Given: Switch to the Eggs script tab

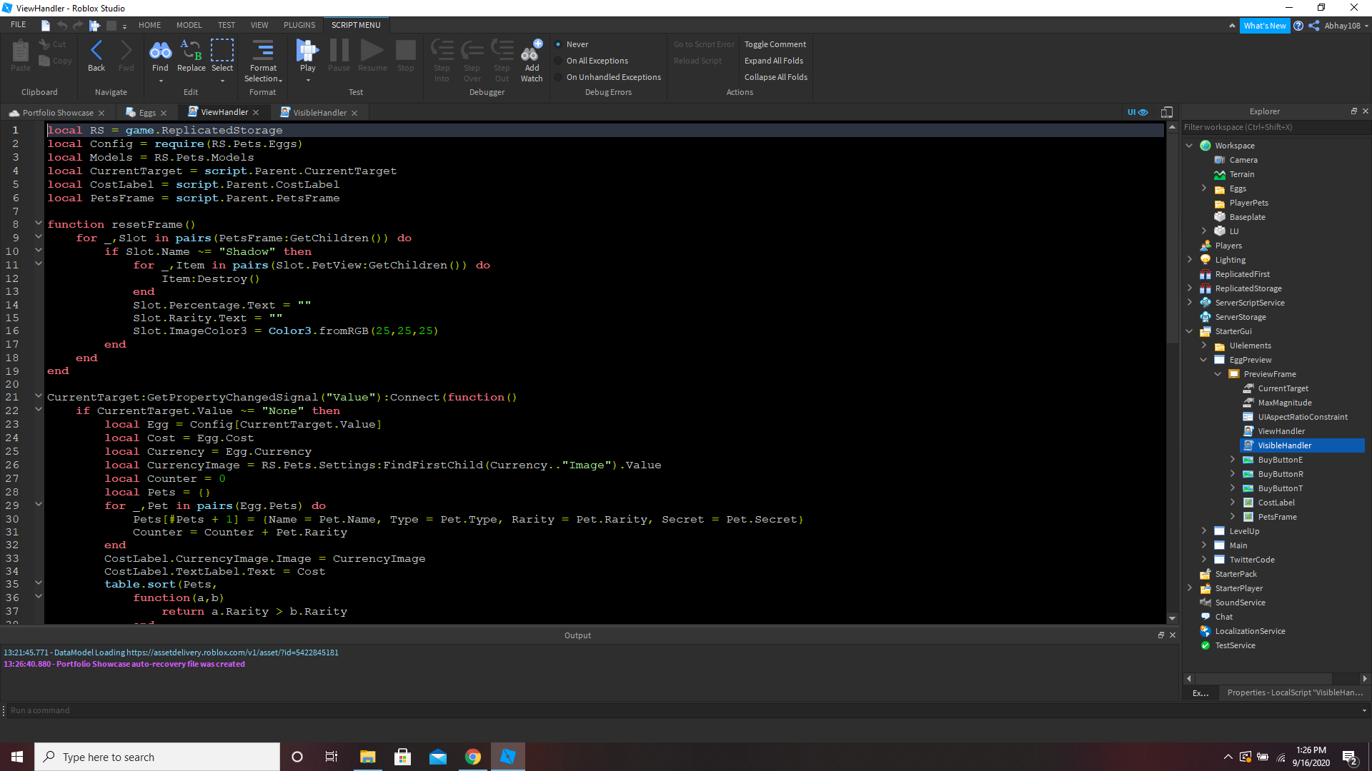Looking at the screenshot, I should coord(147,113).
